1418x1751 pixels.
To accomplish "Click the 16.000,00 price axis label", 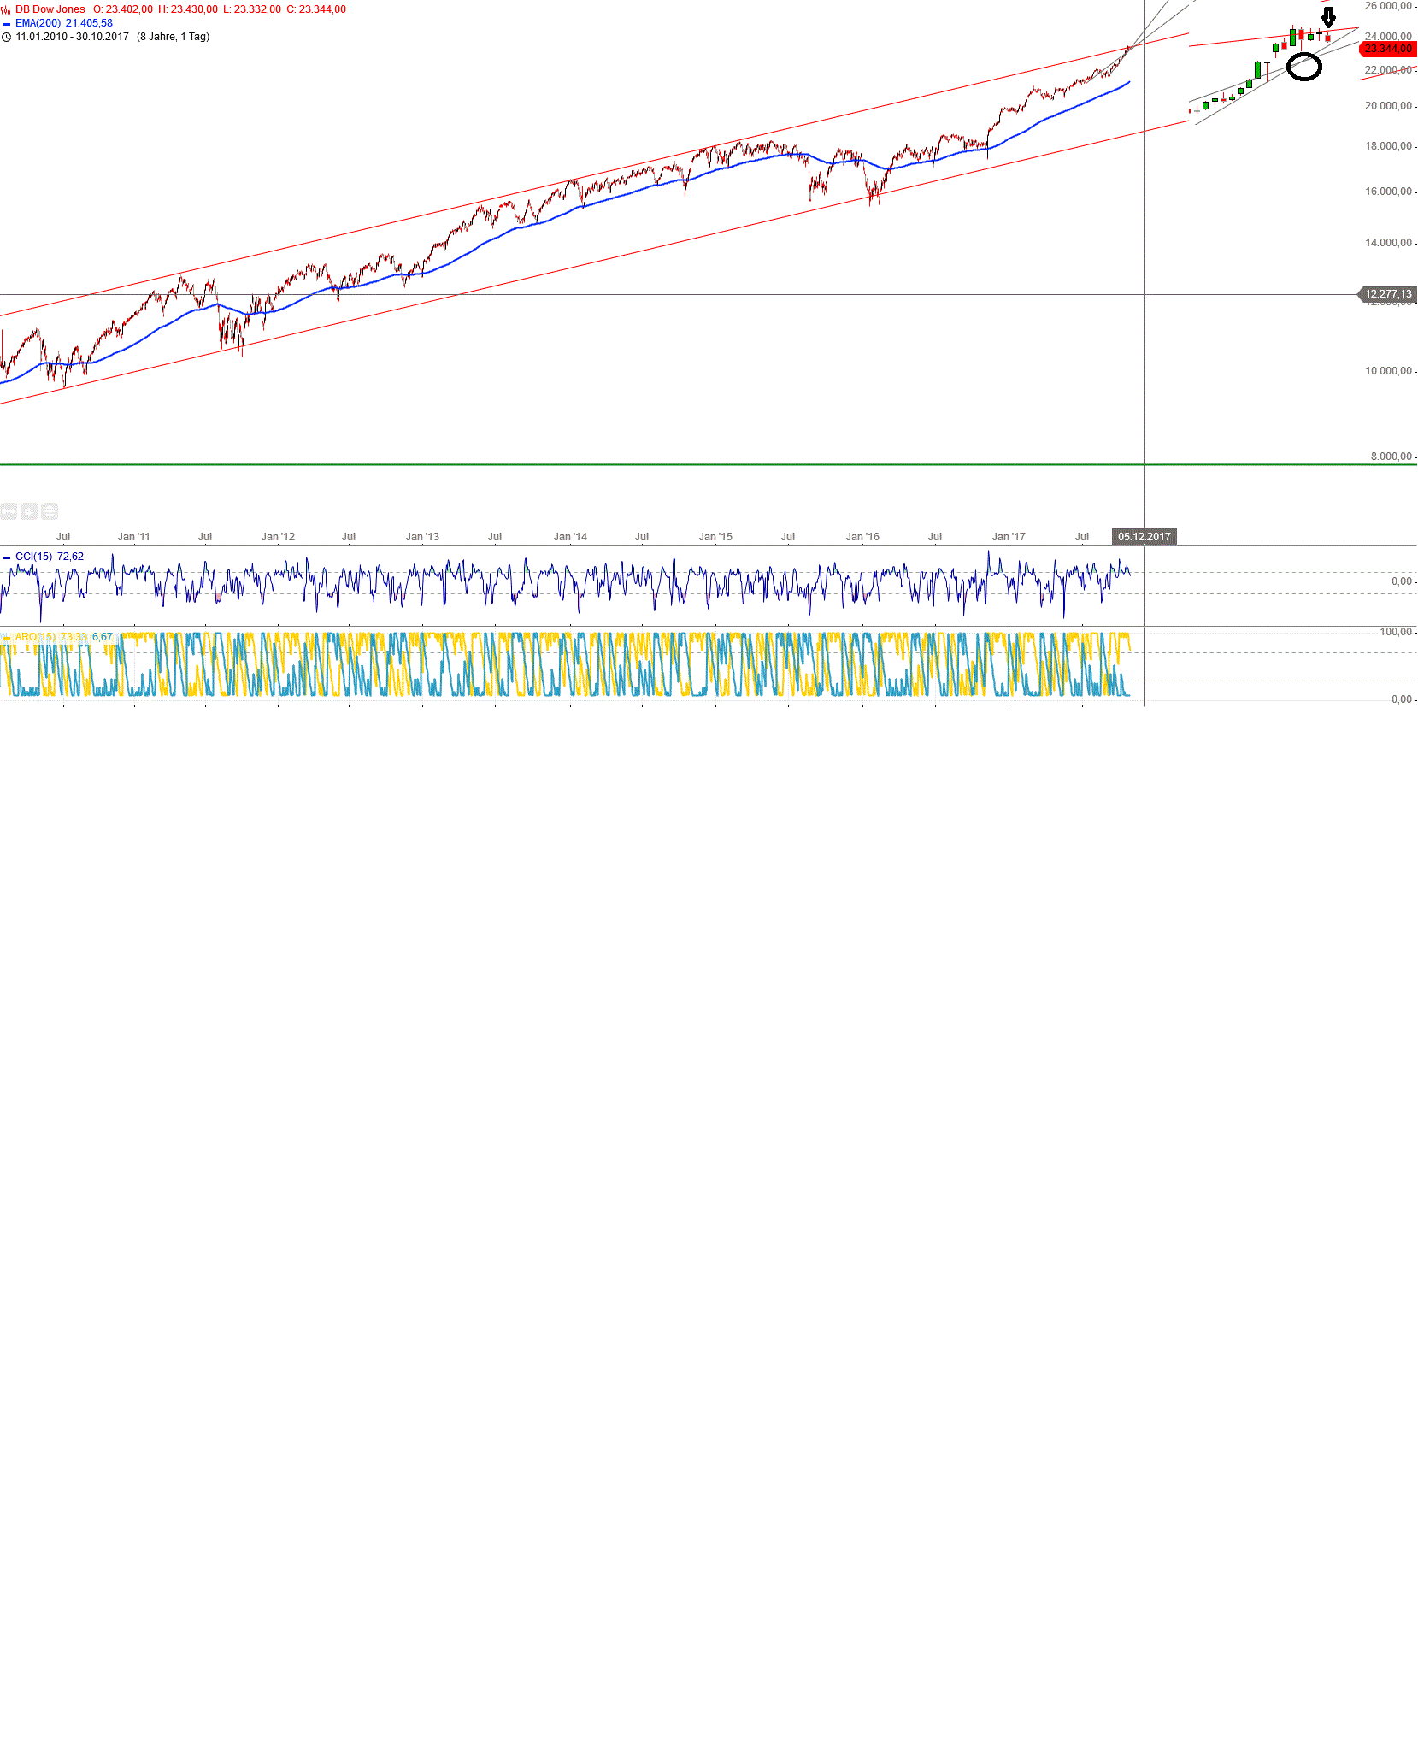I will point(1388,192).
